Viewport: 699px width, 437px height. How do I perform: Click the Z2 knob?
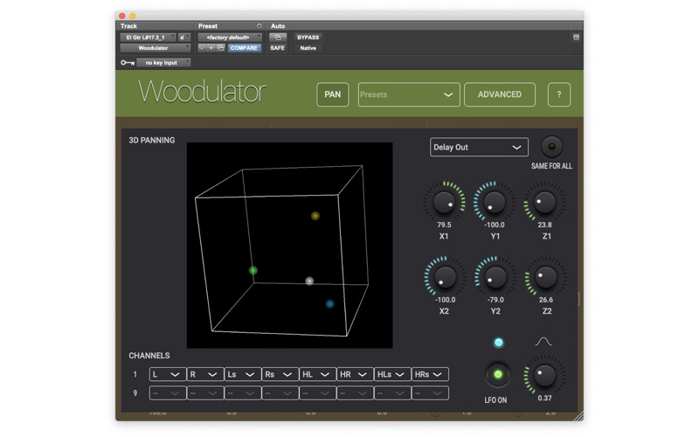click(545, 277)
